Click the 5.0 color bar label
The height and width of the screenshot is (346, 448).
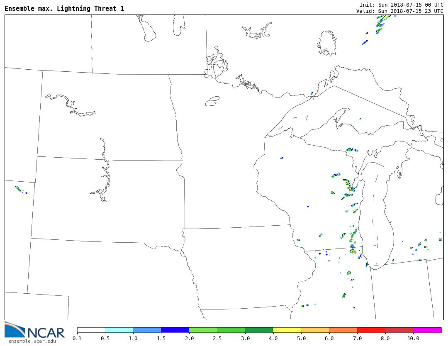click(x=301, y=339)
